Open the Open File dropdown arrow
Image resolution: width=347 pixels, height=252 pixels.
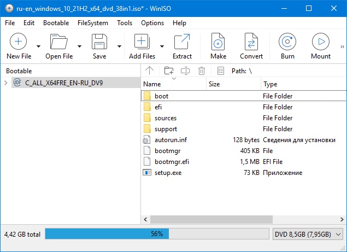pos(80,46)
